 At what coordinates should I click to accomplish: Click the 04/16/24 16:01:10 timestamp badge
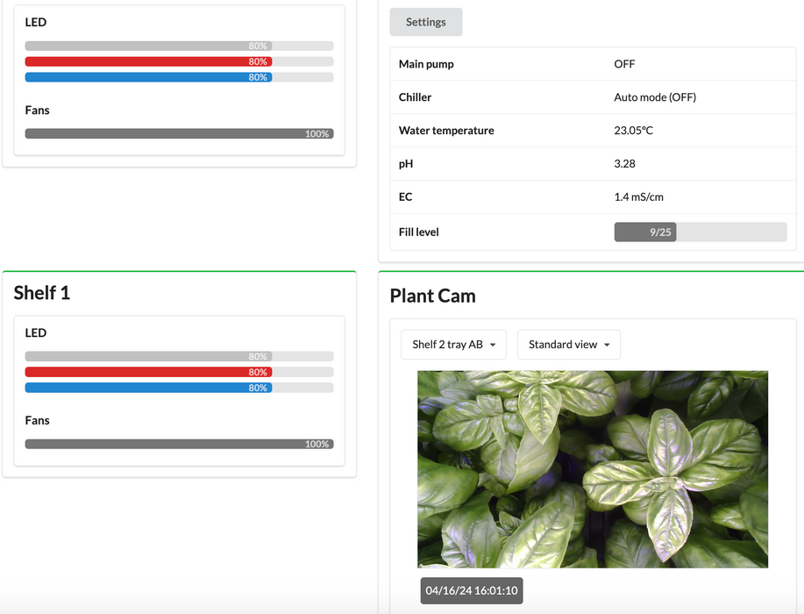472,590
